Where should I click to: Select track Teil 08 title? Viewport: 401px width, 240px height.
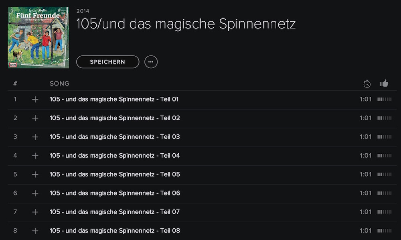115,230
